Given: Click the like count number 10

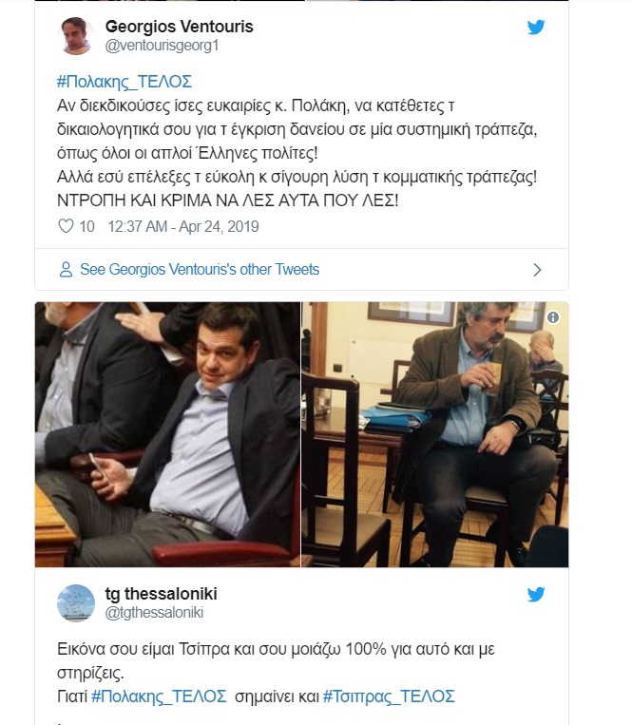Looking at the screenshot, I should click(x=86, y=226).
